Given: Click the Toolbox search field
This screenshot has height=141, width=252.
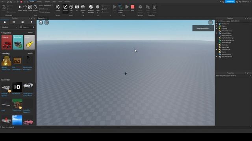Looking at the screenshot, I should [x=26, y=27].
